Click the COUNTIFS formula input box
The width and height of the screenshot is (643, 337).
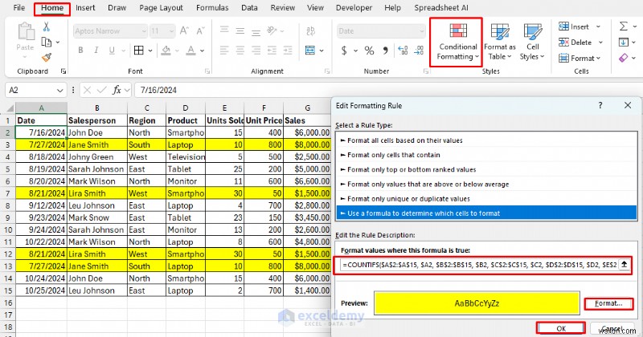coord(478,265)
